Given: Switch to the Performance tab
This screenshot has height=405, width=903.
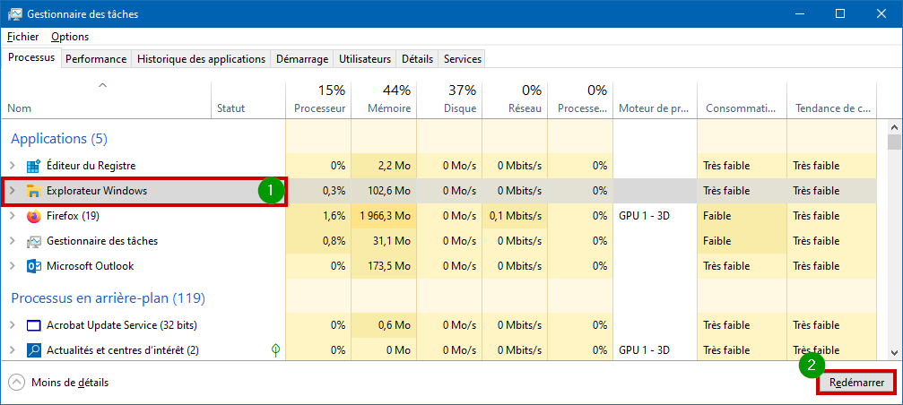Looking at the screenshot, I should click(96, 58).
